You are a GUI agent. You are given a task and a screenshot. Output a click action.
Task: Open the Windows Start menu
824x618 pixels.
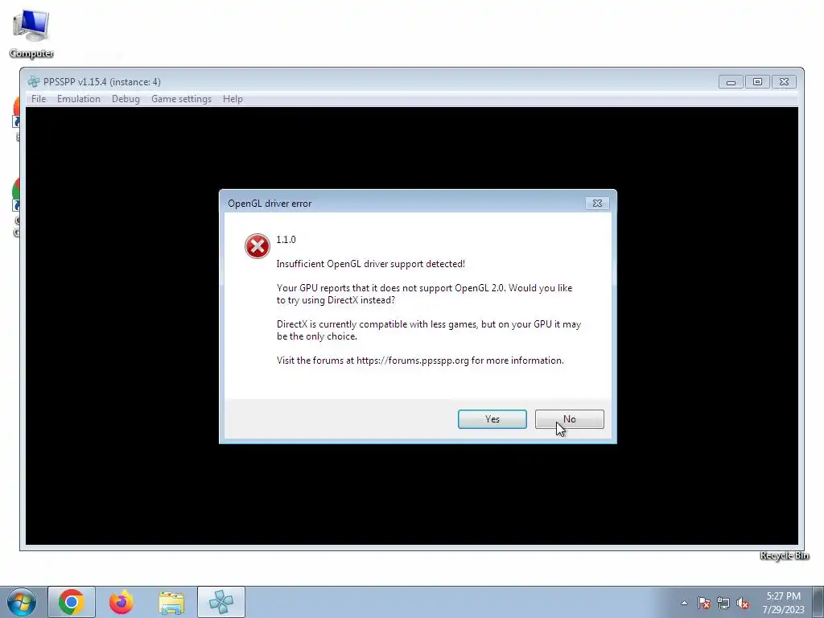point(22,602)
